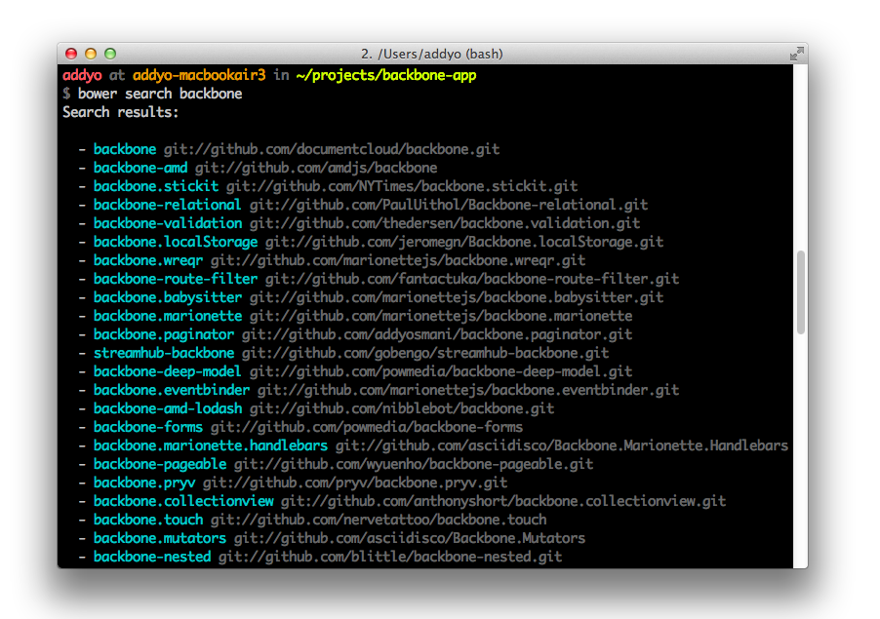
Task: Open the blittle backbone-nested git URL
Action: (389, 557)
